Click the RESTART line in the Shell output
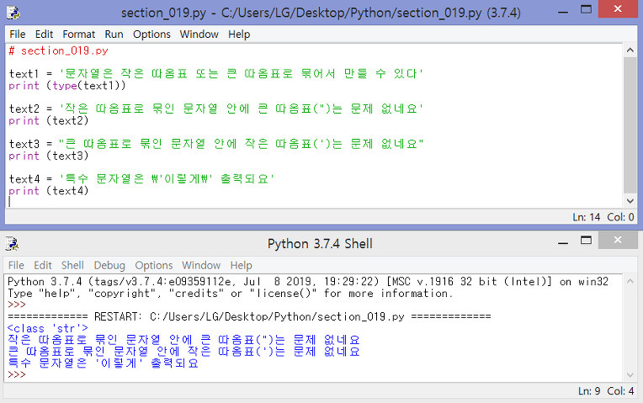 point(249,317)
